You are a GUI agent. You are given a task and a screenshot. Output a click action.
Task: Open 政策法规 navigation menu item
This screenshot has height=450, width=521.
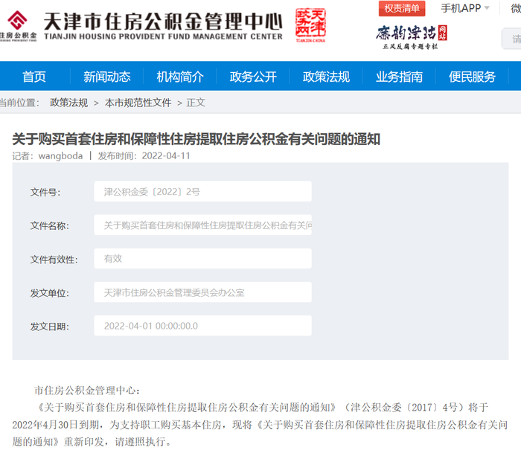(x=326, y=77)
